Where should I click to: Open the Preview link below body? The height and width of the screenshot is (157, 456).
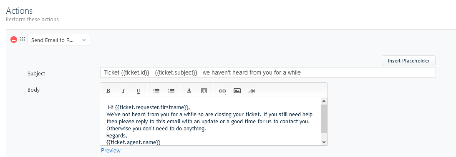click(x=111, y=150)
